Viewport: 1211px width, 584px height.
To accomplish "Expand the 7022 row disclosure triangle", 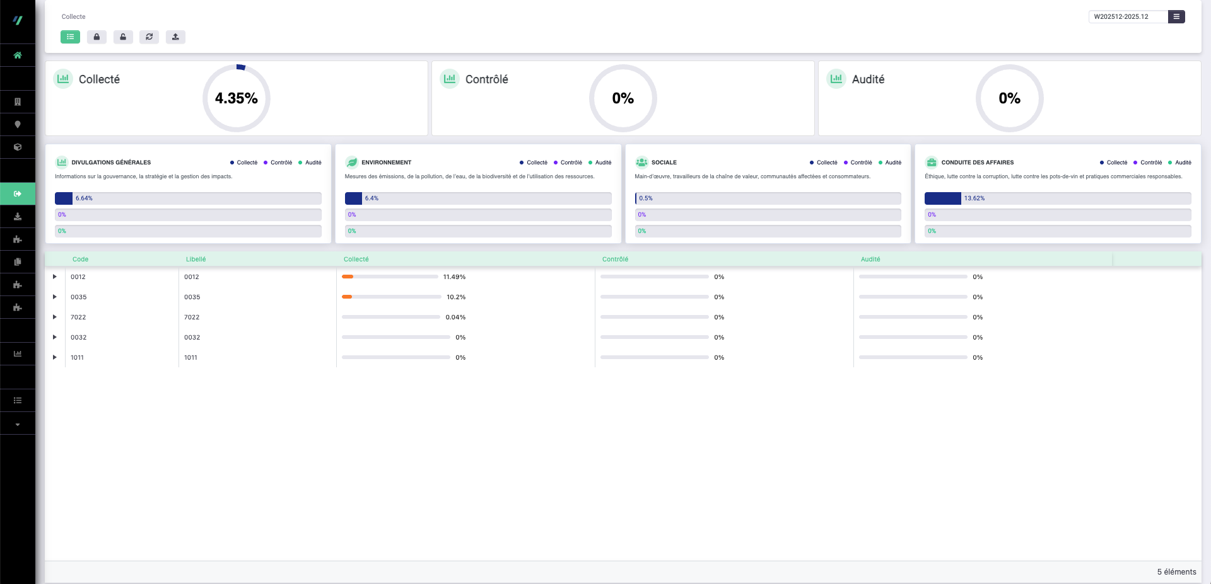I will tap(55, 318).
